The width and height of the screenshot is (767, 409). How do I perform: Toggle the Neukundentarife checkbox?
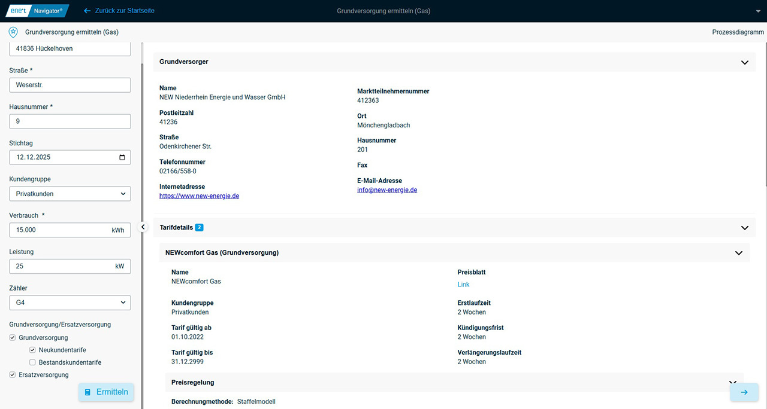pos(33,350)
